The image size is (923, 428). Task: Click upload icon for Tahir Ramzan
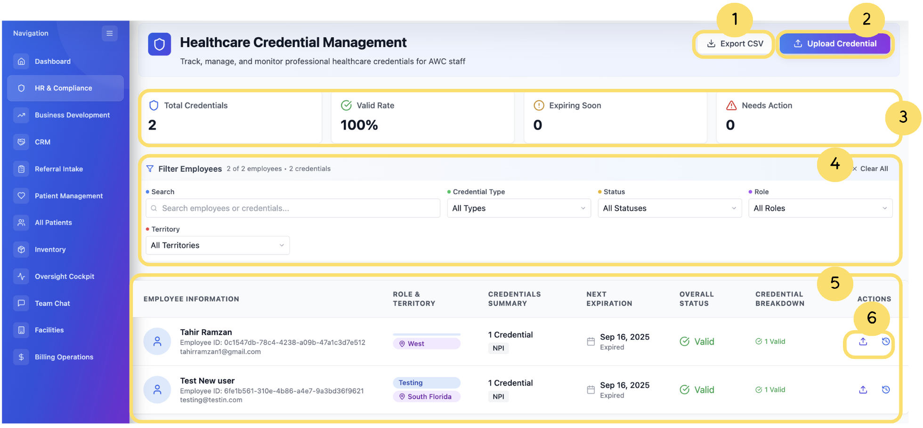(x=863, y=342)
